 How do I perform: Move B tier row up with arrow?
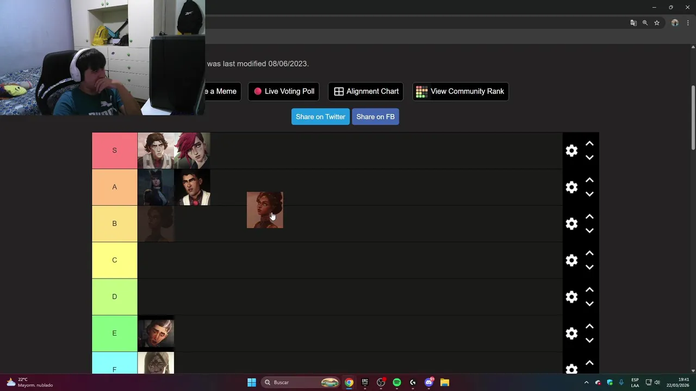pyautogui.click(x=589, y=217)
